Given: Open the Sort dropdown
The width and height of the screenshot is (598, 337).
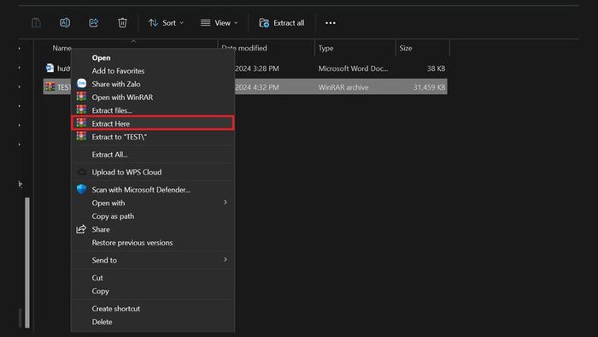Looking at the screenshot, I should (166, 23).
